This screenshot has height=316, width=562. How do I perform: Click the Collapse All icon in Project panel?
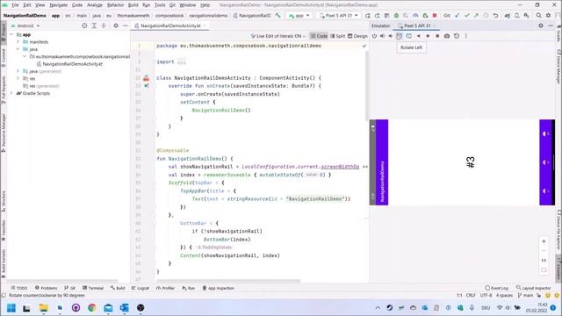[104, 25]
